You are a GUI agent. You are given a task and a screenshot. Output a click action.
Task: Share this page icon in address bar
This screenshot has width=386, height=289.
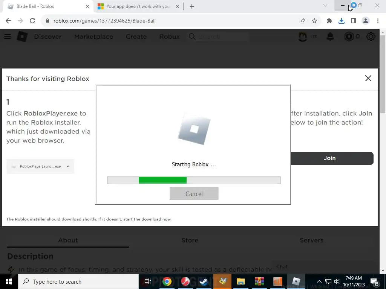(302, 21)
